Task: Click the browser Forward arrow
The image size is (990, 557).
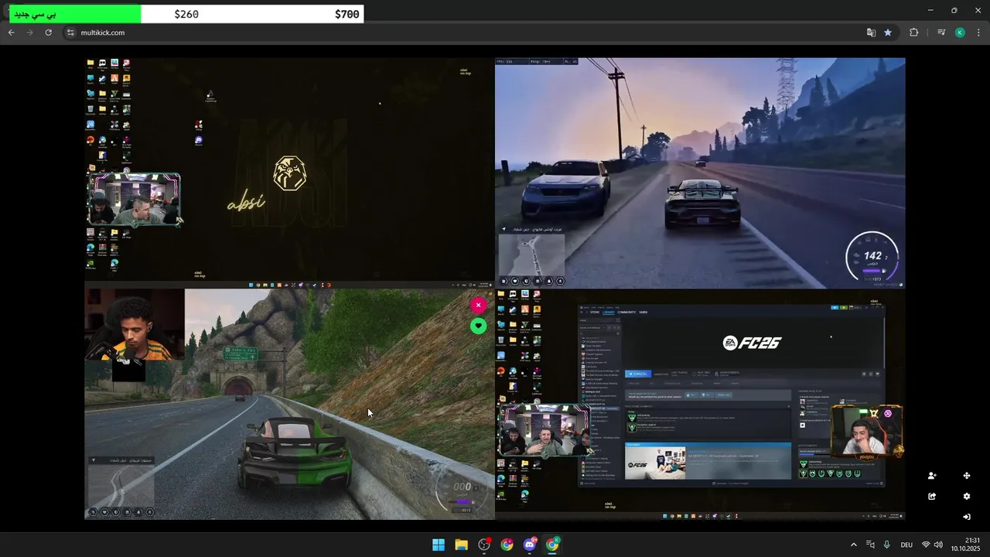Action: (30, 32)
